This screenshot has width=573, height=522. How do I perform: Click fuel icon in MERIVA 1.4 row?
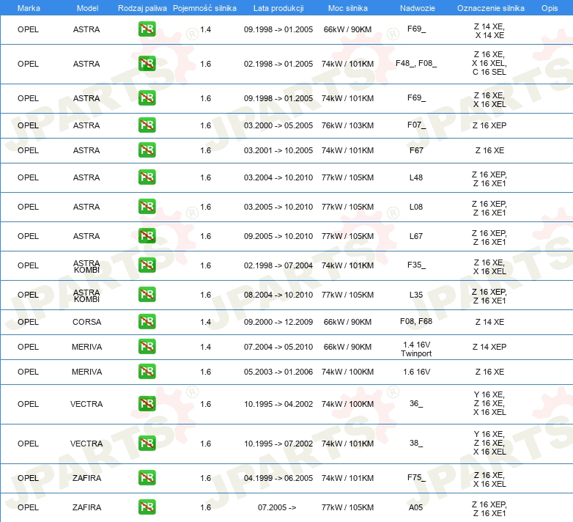click(147, 346)
